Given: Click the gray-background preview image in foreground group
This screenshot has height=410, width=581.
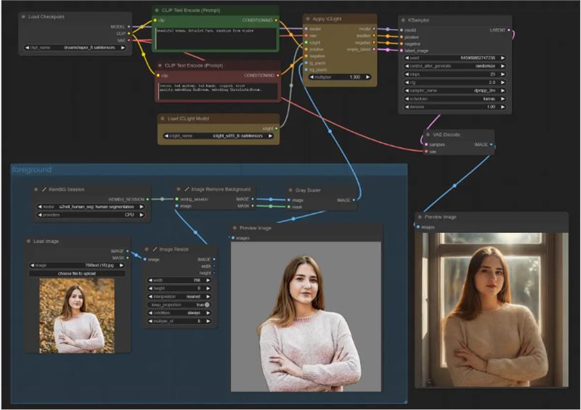Looking at the screenshot, I should [x=306, y=316].
